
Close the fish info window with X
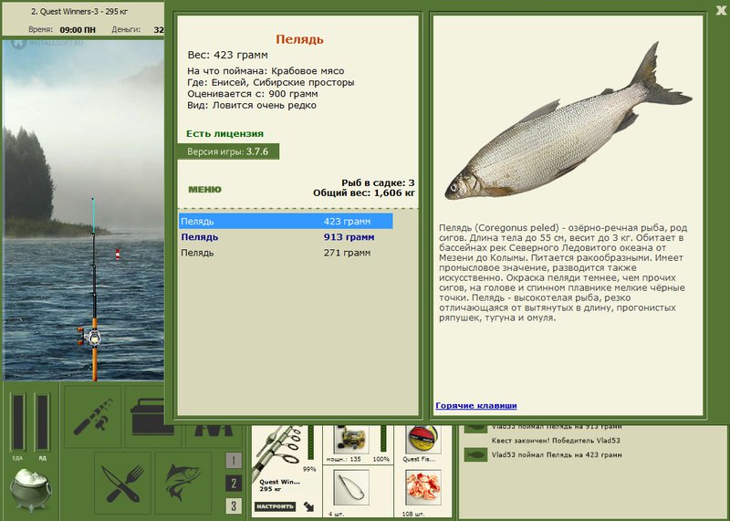coord(722,10)
